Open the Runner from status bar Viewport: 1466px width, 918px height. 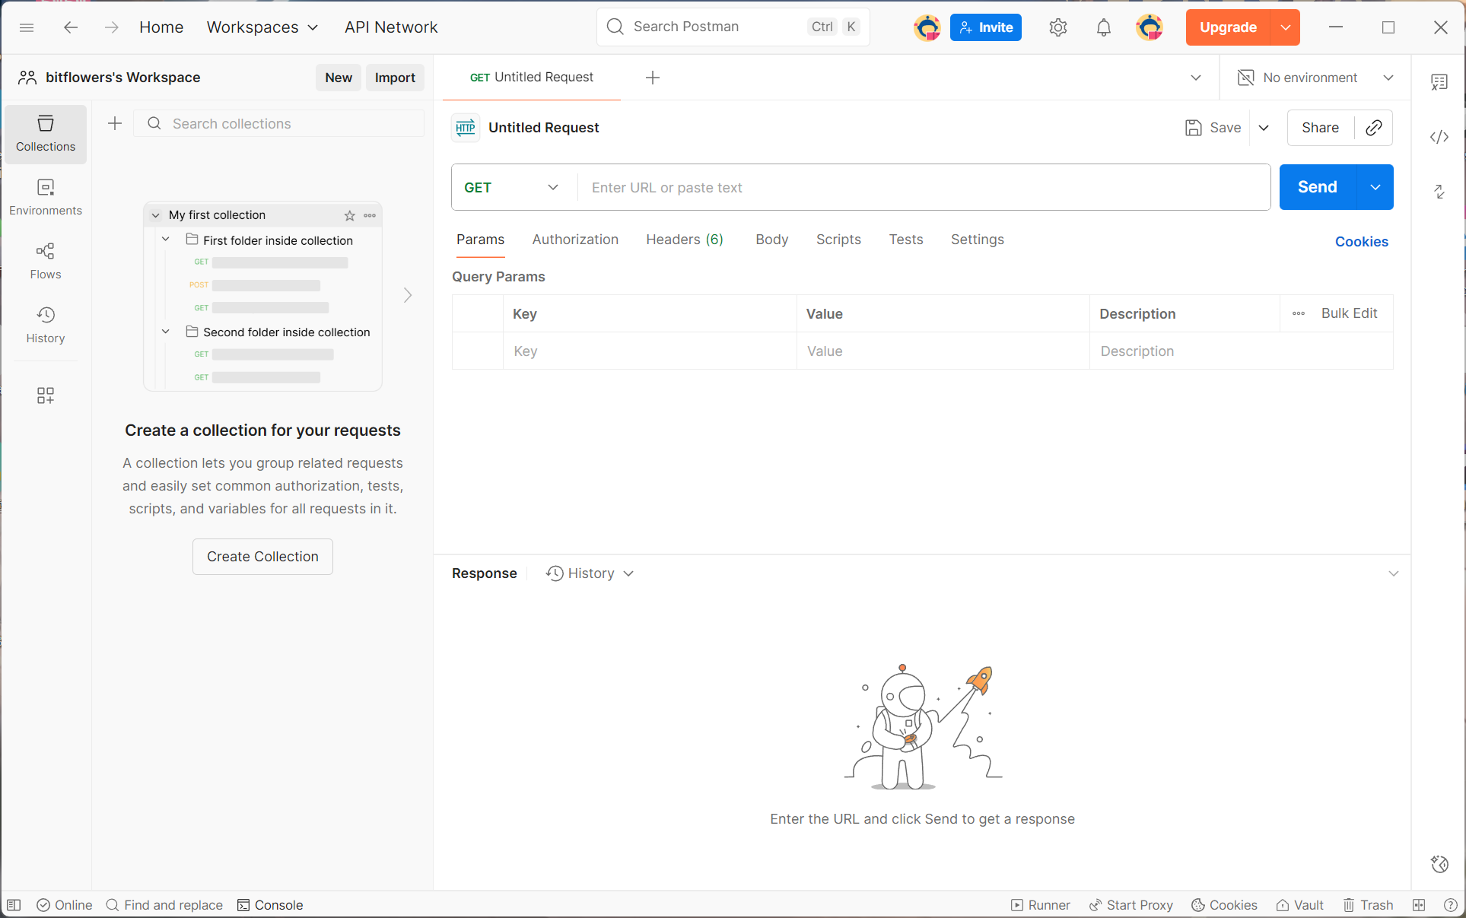1040,905
